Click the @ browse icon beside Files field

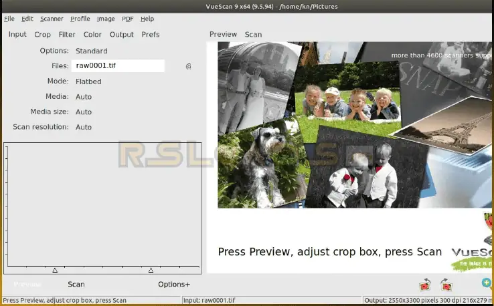188,66
